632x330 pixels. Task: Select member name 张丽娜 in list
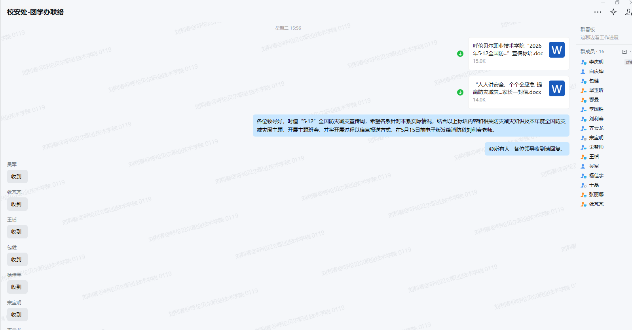[x=596, y=195]
